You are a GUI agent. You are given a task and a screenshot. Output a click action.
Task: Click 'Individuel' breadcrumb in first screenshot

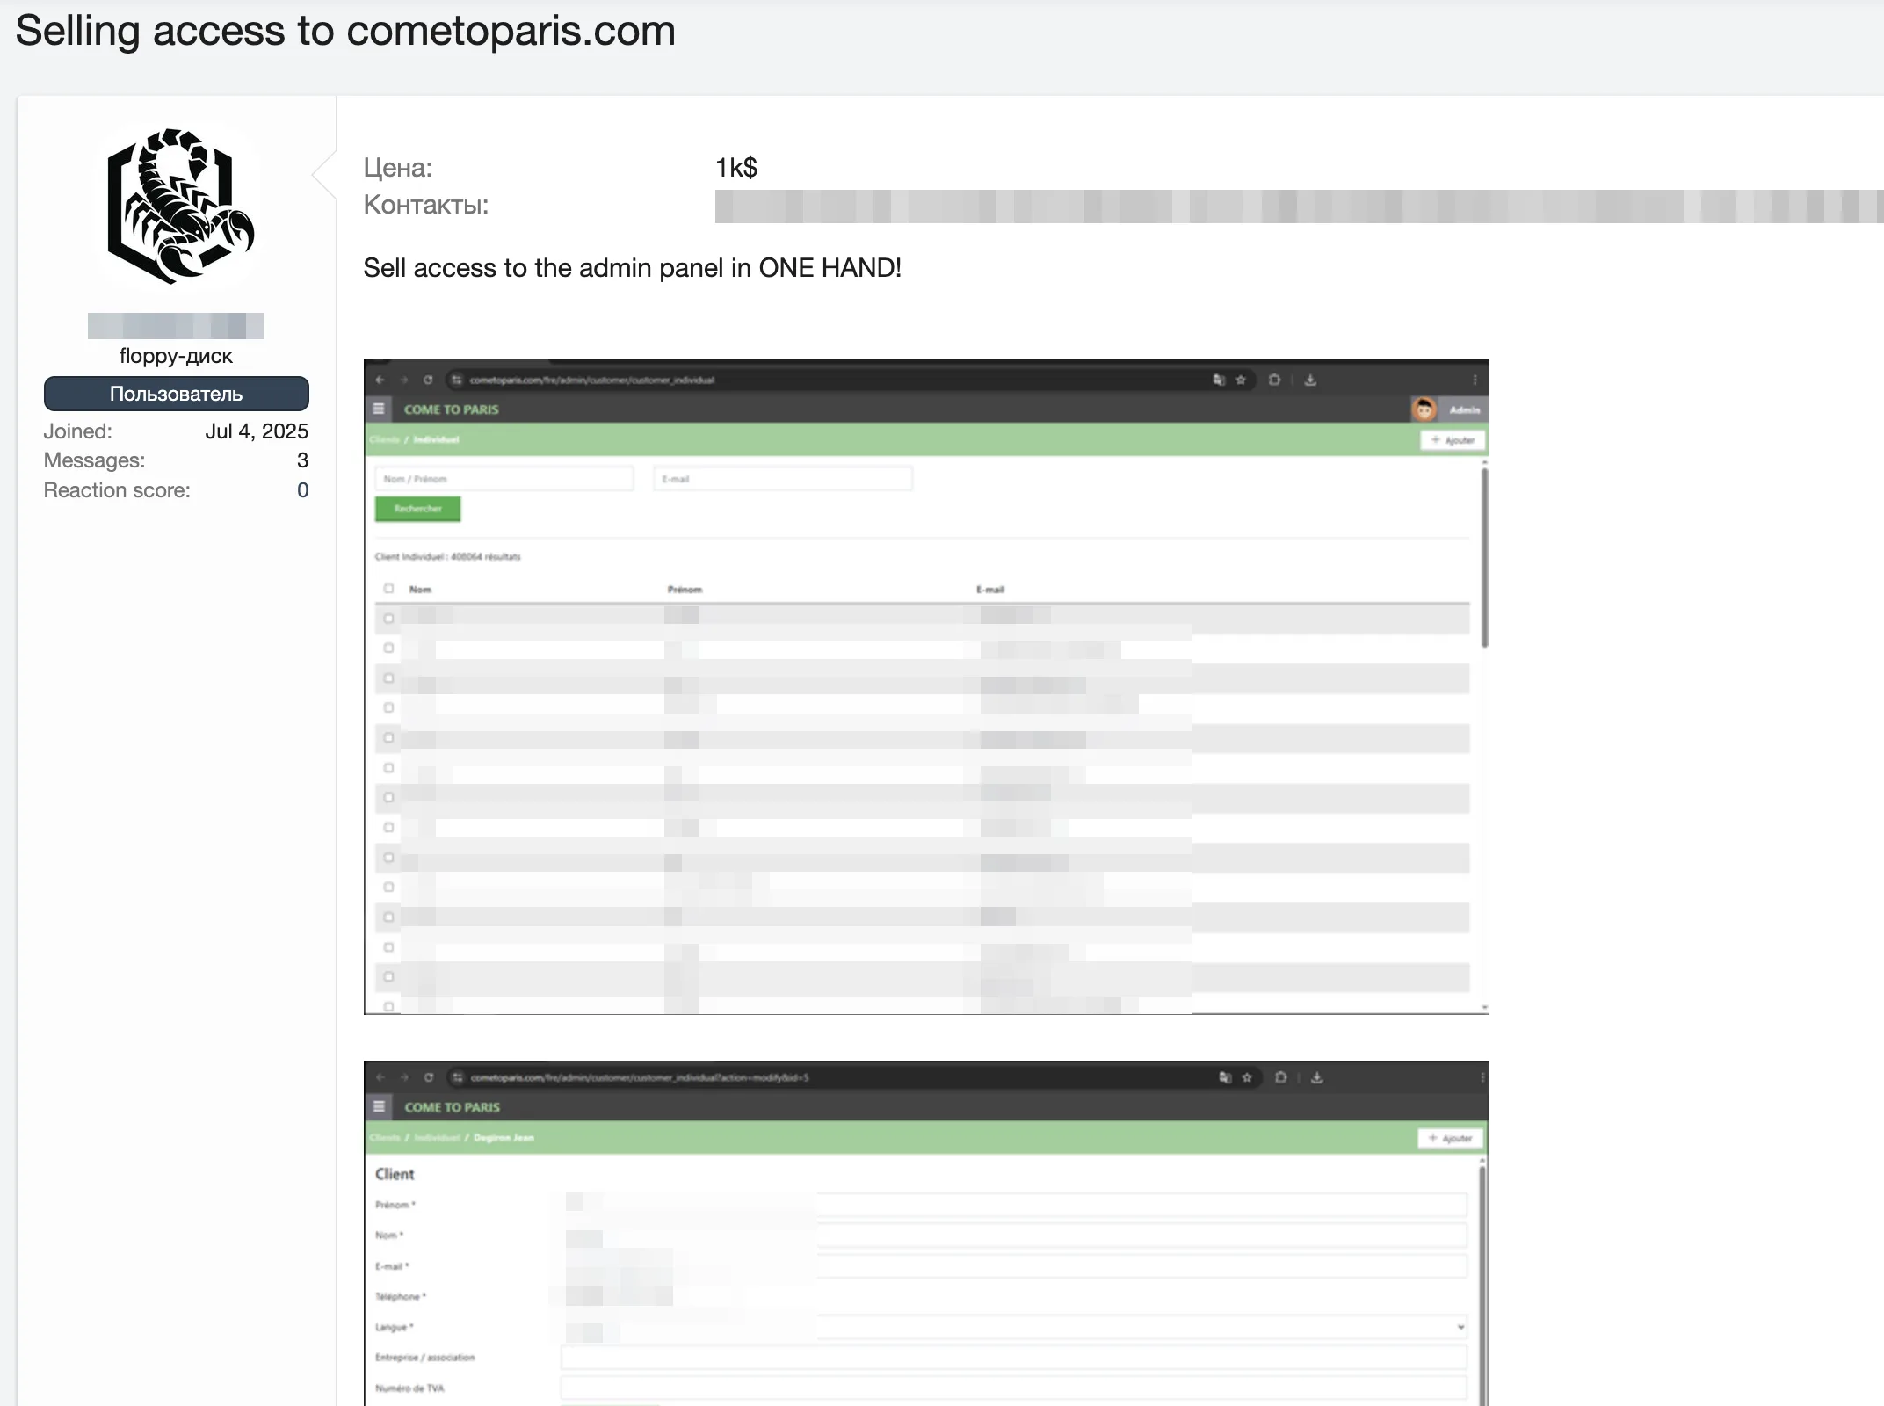point(436,439)
